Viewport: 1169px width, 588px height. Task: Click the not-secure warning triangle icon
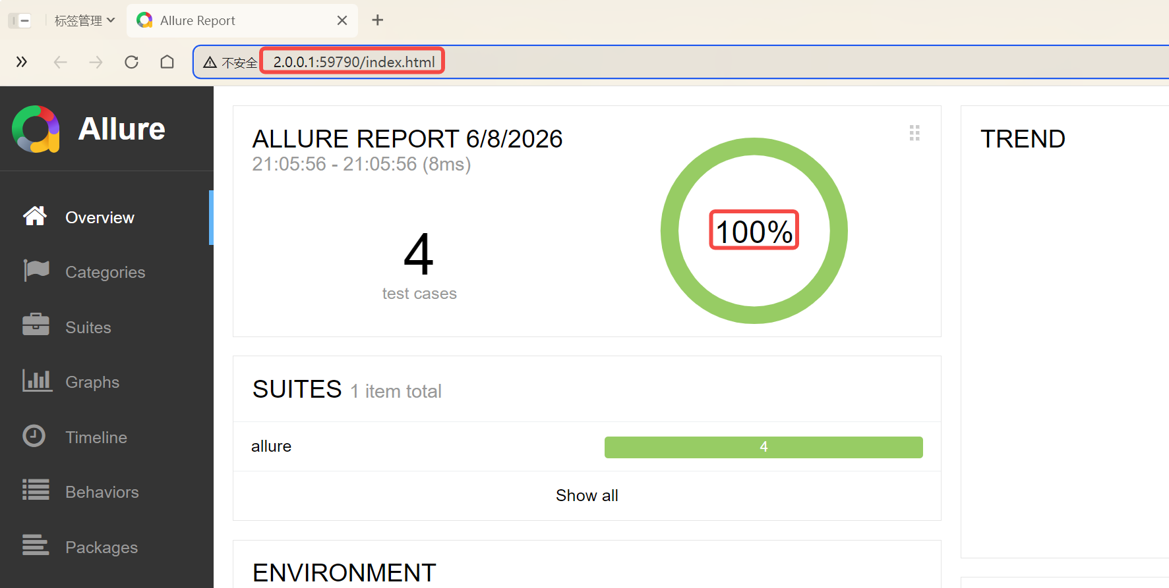210,63
